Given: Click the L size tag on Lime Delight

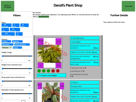Looking at the screenshot, I should pos(41,65).
